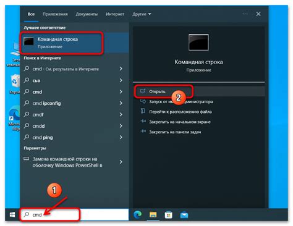293x226 pixels.
Task: Expand the PowerShell replacement setting arrow
Action: click(x=121, y=162)
